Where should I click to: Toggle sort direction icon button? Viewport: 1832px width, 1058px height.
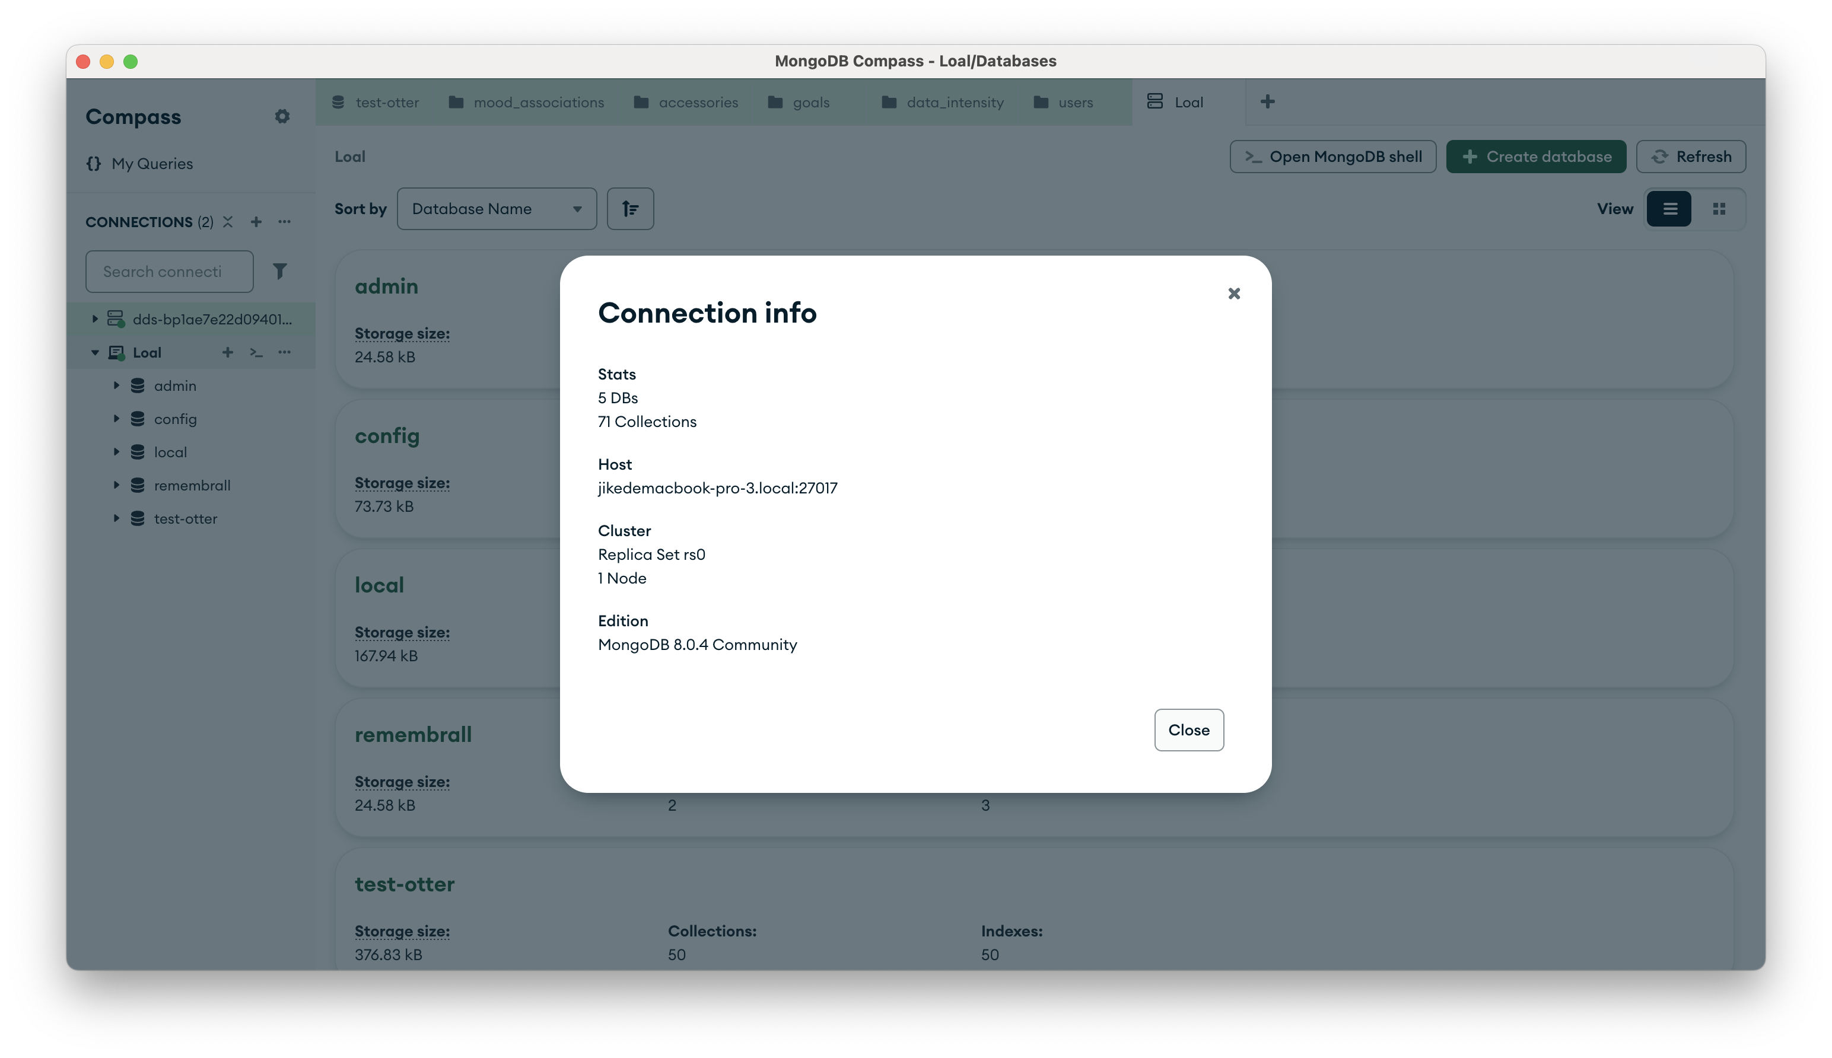tap(629, 209)
